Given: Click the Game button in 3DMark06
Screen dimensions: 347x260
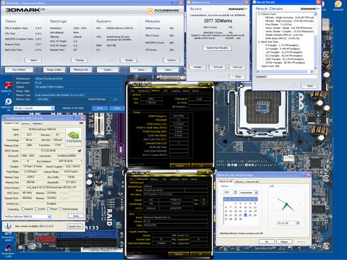Looking at the screenshot, I should point(168,69).
